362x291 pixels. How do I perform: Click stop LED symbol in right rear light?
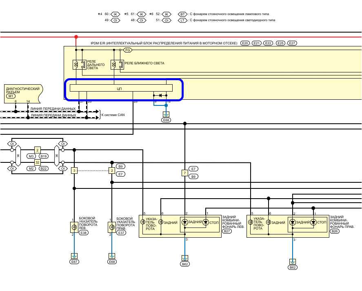[313, 222]
